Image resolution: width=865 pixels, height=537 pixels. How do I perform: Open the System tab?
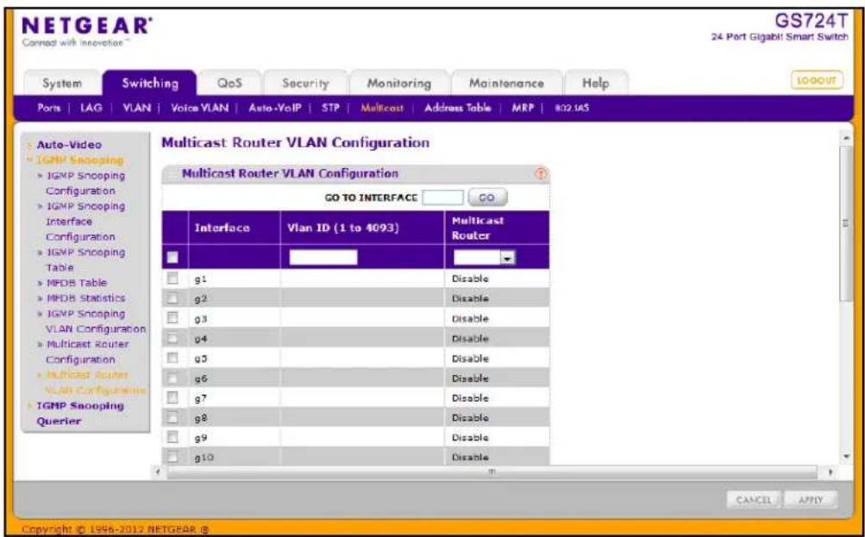point(62,84)
